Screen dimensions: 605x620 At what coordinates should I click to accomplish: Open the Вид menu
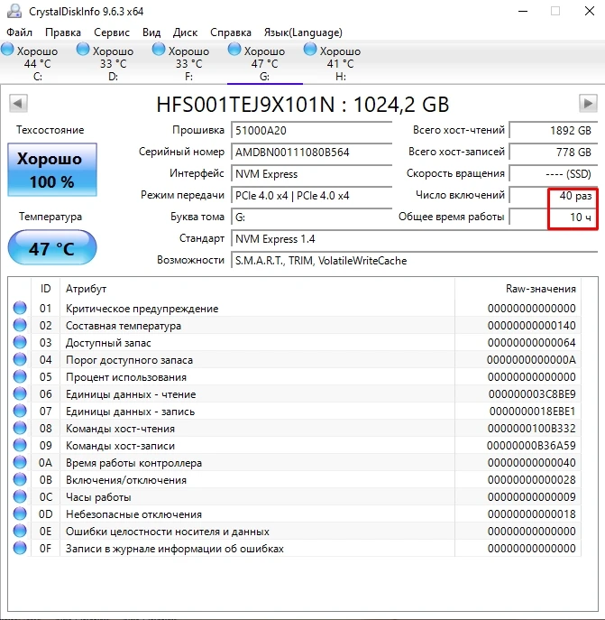coord(151,32)
